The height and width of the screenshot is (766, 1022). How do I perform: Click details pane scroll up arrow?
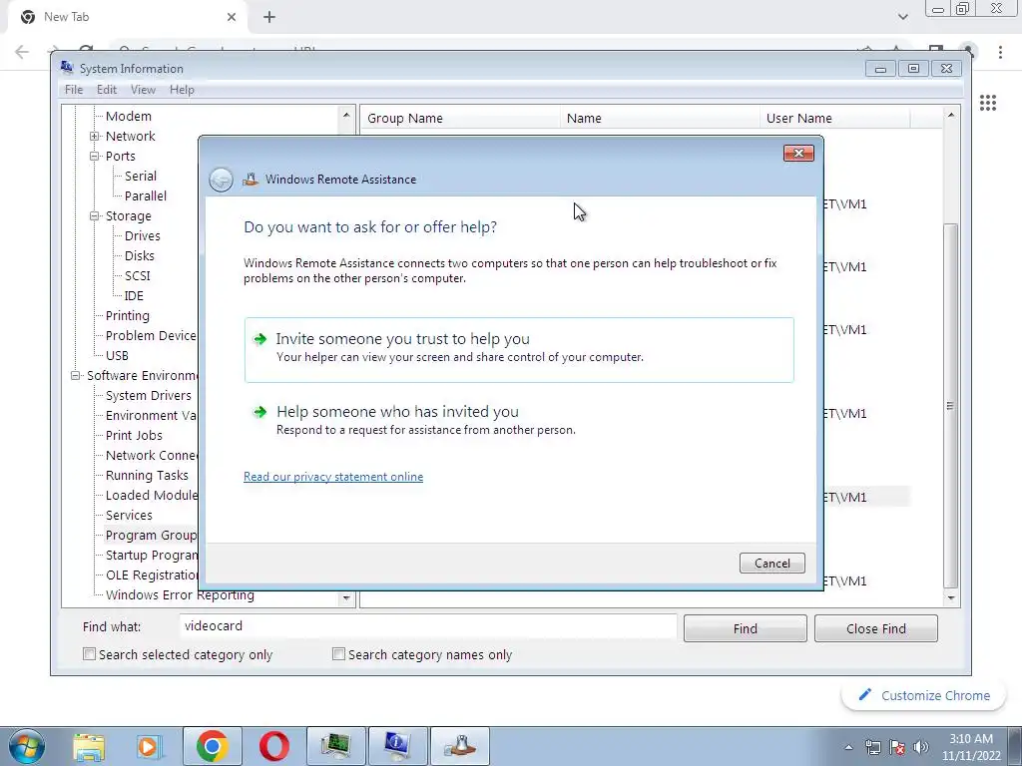(951, 116)
